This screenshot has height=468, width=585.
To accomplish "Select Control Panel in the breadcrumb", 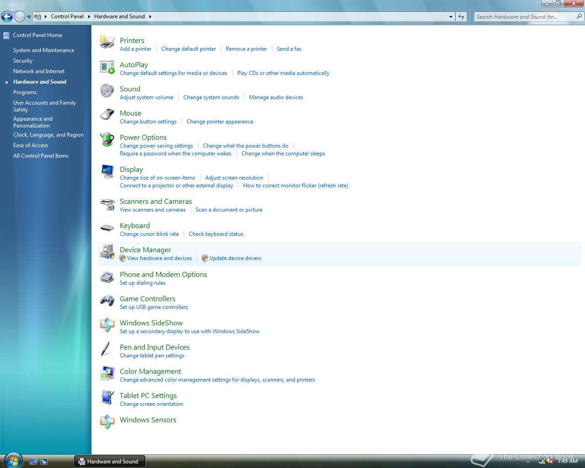I will coord(67,16).
